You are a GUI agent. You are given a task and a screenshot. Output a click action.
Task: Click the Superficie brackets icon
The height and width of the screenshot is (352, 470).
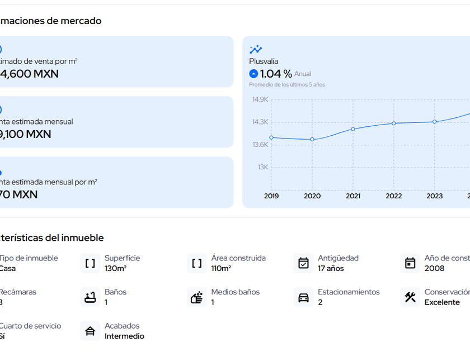[90, 263]
